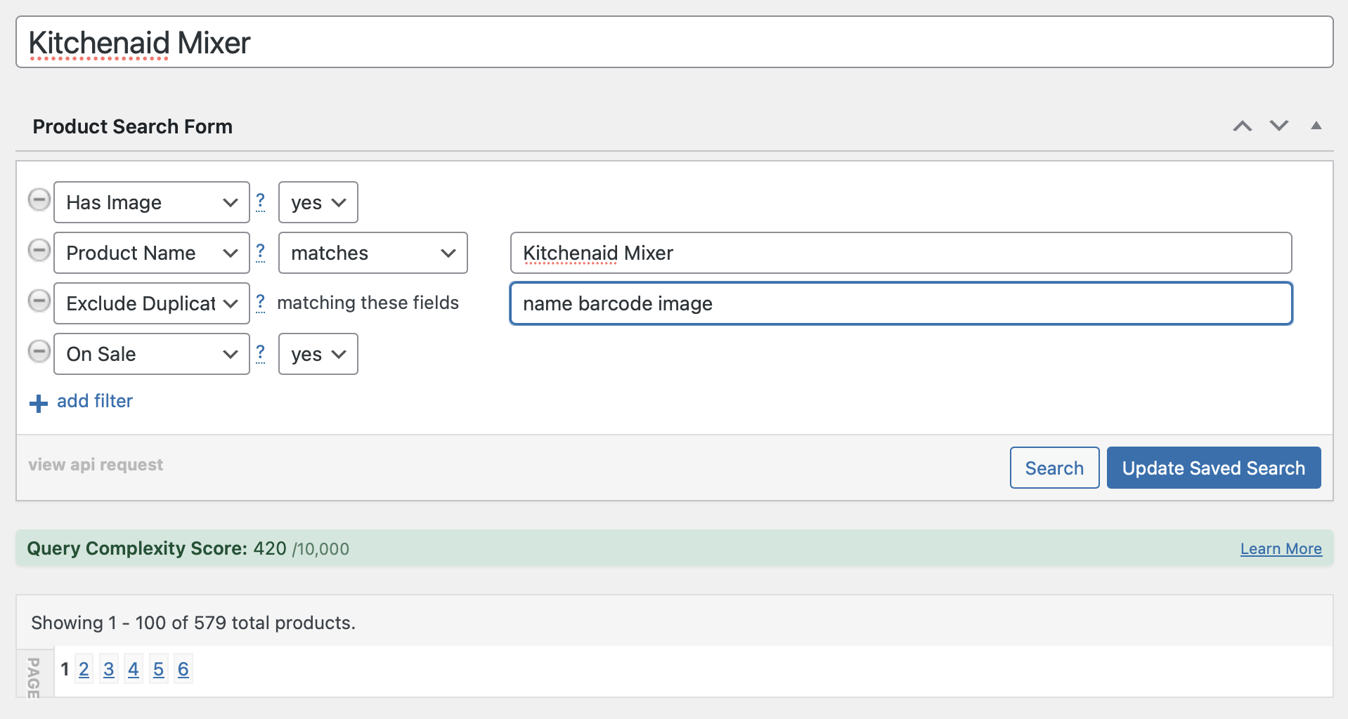The image size is (1348, 719).
Task: Go to results page 5
Action: click(158, 669)
